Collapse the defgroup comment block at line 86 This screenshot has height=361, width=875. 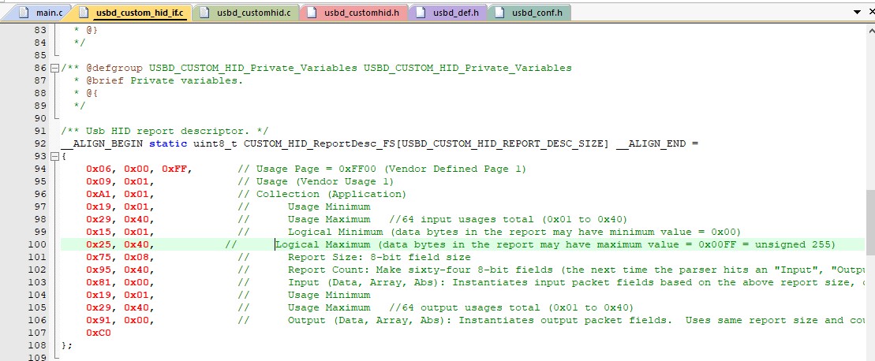pos(54,68)
